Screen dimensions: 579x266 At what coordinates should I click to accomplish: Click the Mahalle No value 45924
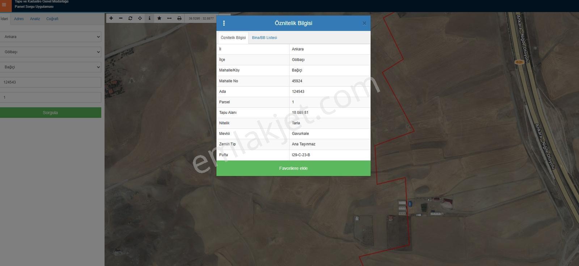pyautogui.click(x=297, y=81)
